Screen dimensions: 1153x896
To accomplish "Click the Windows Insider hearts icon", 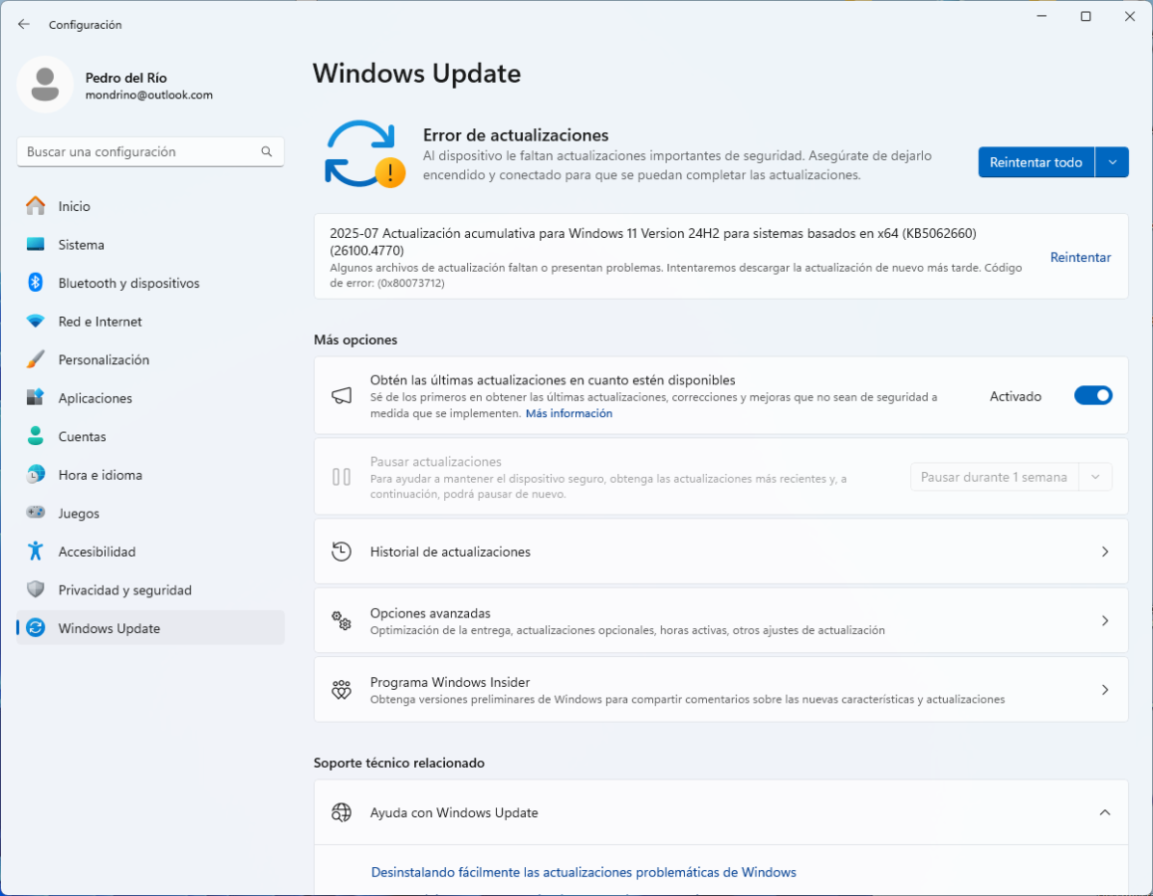I will [342, 690].
